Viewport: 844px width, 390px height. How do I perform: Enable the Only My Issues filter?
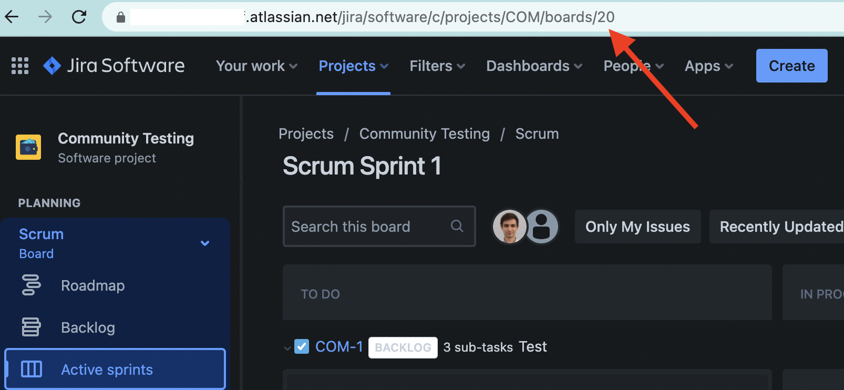click(637, 227)
